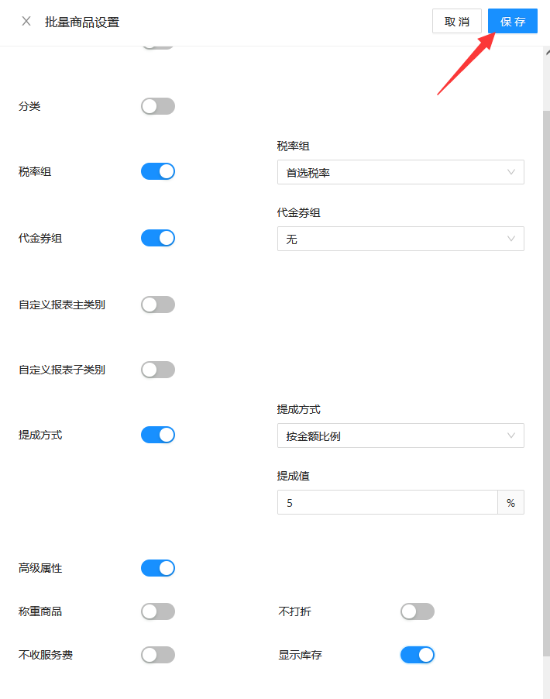Turn off the 税率组 switch
The width and height of the screenshot is (550, 699).
[158, 171]
